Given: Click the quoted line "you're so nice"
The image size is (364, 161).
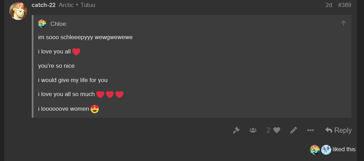Looking at the screenshot, I should tap(56, 66).
